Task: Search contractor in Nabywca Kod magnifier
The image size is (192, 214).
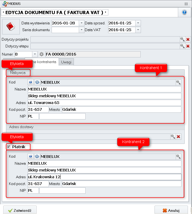Action: point(178,82)
